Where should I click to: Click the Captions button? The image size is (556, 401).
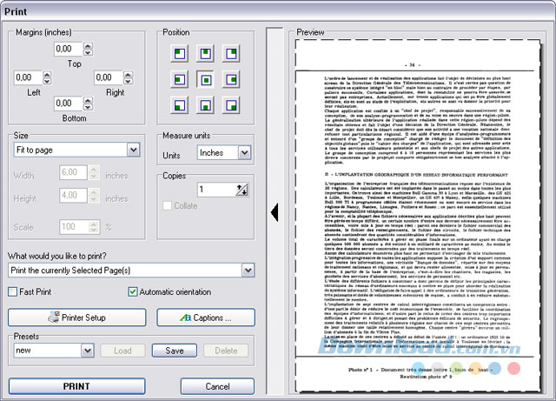coord(206,317)
